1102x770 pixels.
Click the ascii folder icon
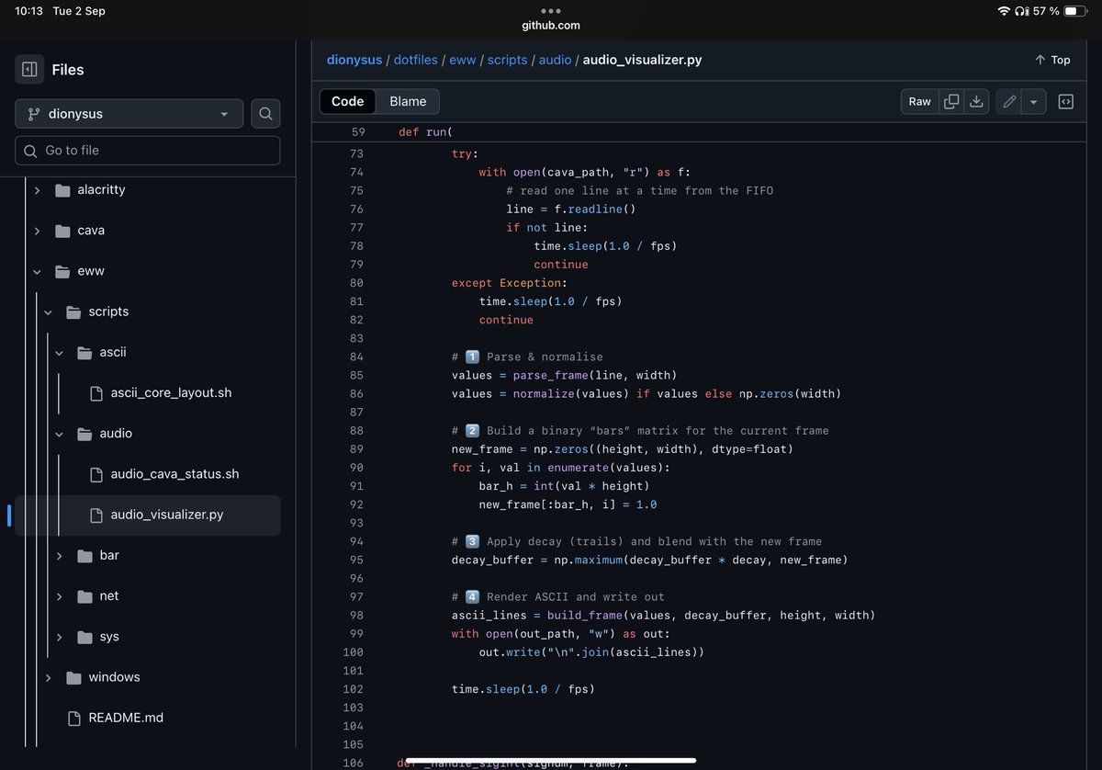[84, 353]
